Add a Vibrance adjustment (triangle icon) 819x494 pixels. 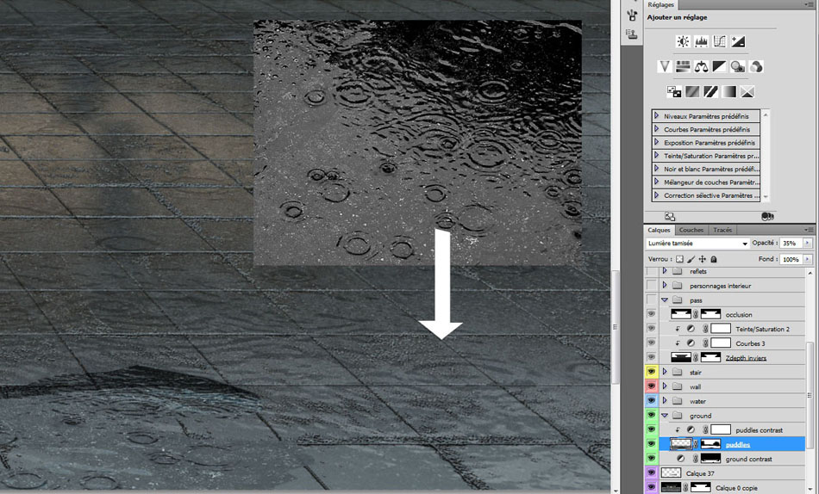pyautogui.click(x=664, y=66)
